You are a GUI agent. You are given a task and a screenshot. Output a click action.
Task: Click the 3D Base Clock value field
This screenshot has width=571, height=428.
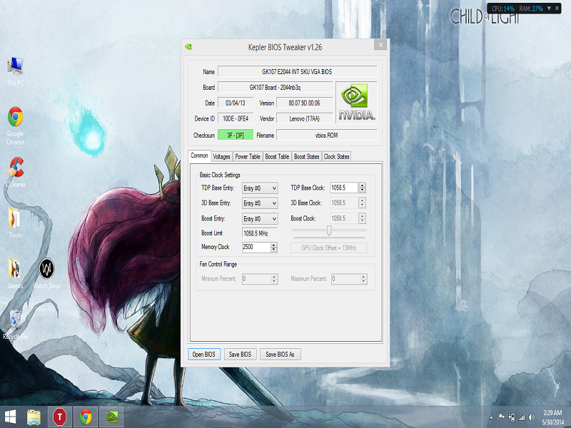pos(344,203)
